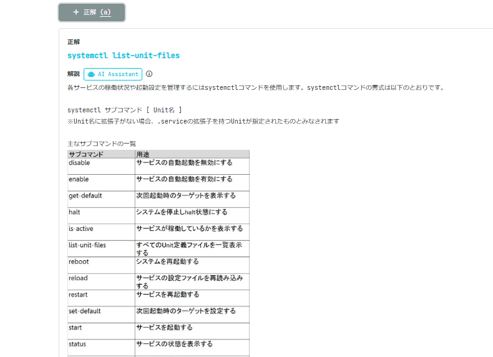Click the info icon beside AI Assistant
Screen dimensions: 493x357
pos(149,74)
